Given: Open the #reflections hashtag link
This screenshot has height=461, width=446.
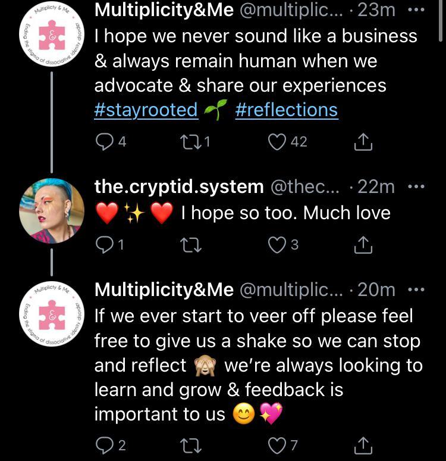Looking at the screenshot, I should pyautogui.click(x=286, y=110).
